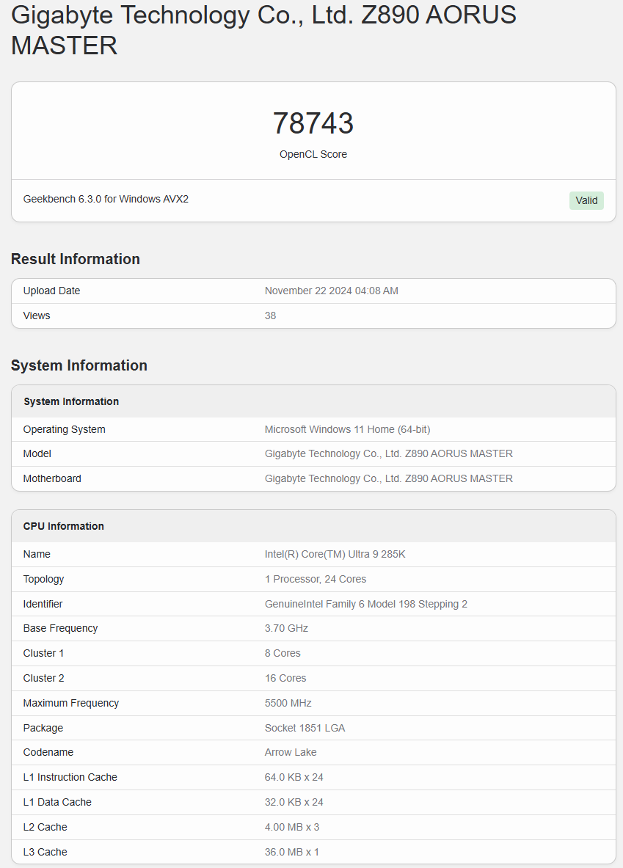This screenshot has height=868, width=623.
Task: Click the Valid status badge
Action: click(x=586, y=200)
